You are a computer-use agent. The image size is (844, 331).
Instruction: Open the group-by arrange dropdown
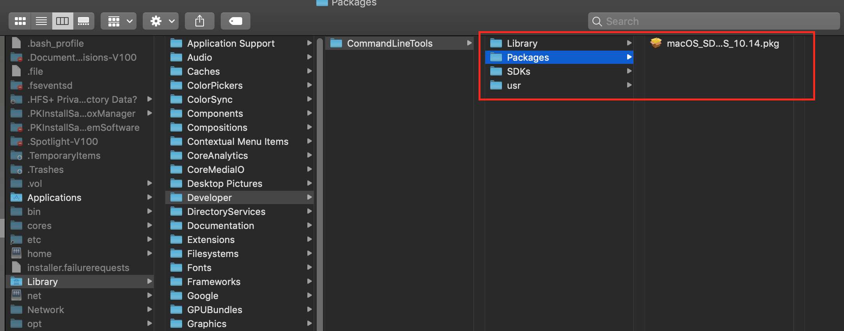120,21
